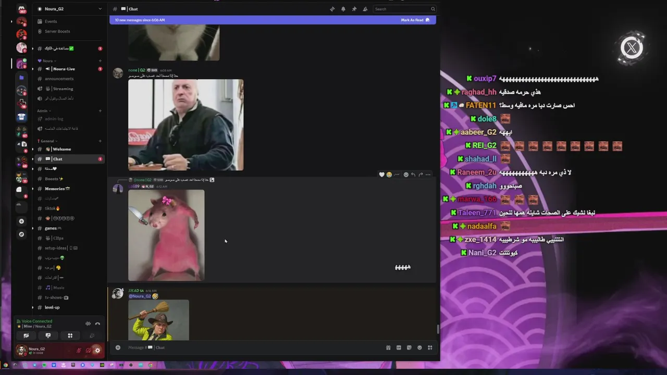Create channel in General category plus
The width and height of the screenshot is (667, 375).
click(100, 141)
